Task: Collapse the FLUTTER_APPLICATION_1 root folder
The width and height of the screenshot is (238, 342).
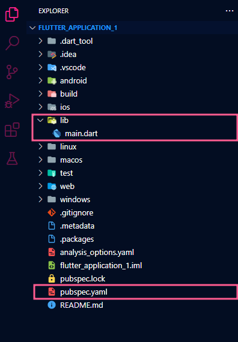Action: (x=32, y=28)
